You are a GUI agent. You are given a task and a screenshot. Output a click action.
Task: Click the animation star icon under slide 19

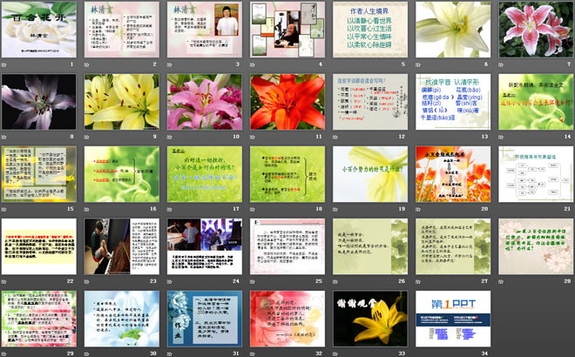335,209
